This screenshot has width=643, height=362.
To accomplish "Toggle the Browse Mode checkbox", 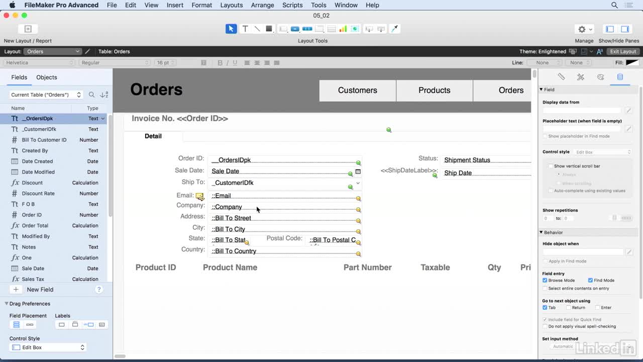I will [545, 280].
